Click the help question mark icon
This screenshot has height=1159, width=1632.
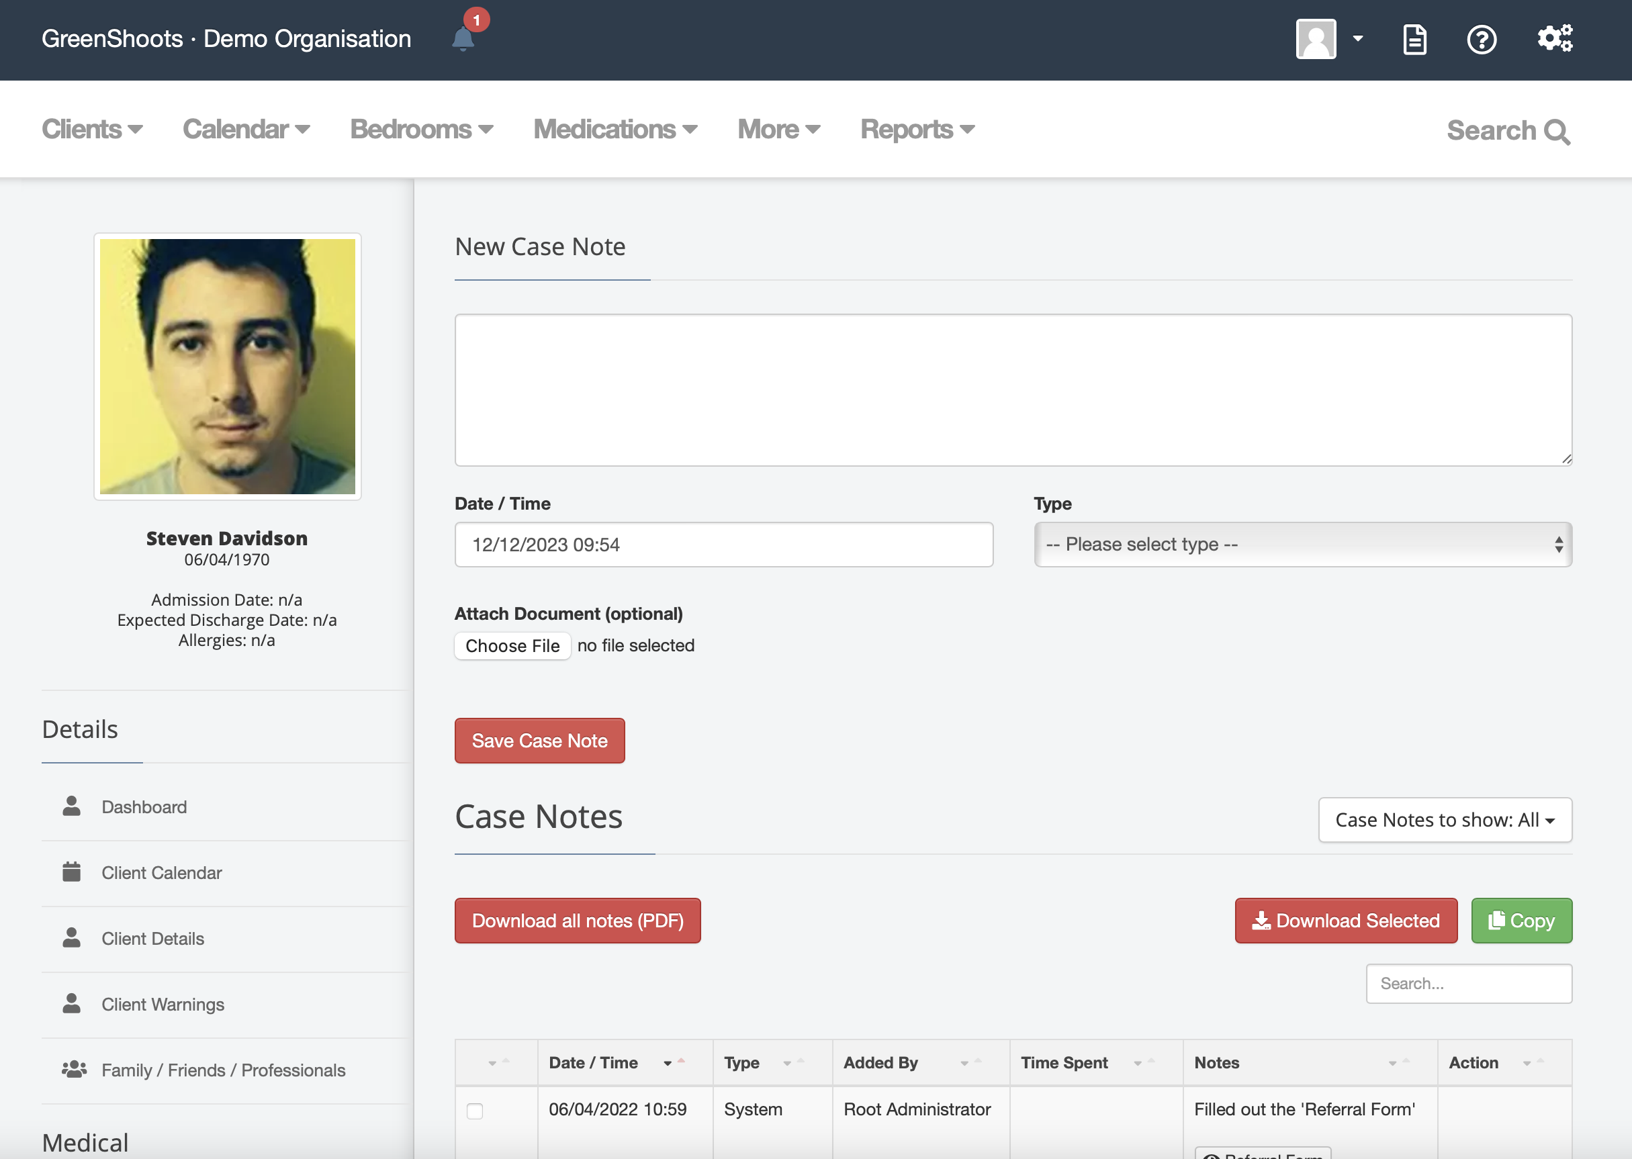pyautogui.click(x=1482, y=40)
